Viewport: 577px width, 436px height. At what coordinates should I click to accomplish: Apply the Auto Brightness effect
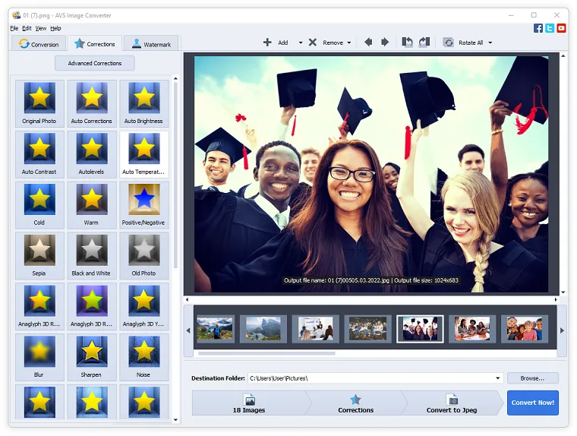[x=144, y=103]
